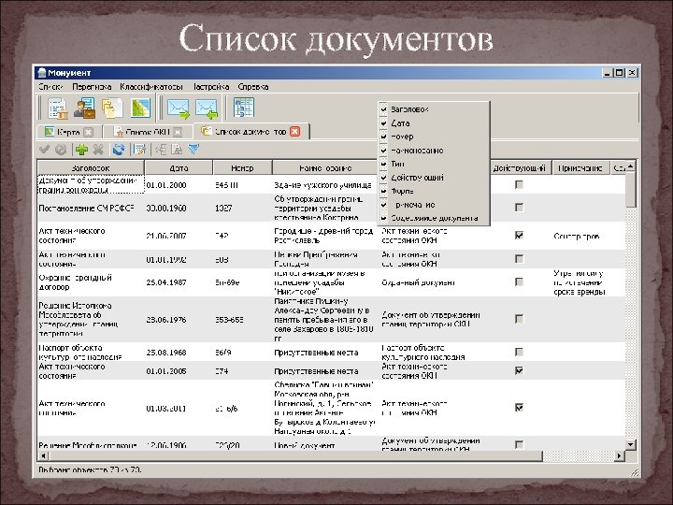This screenshot has width=673, height=505.
Task: Click the person with briefcase toolbar icon
Action: pyautogui.click(x=84, y=108)
